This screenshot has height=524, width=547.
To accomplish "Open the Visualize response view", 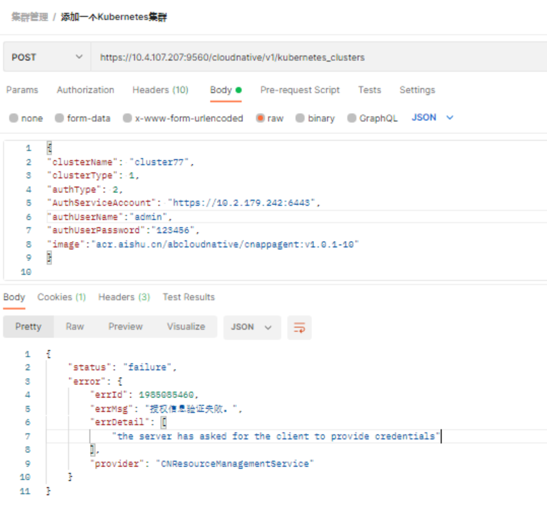I will pos(185,327).
